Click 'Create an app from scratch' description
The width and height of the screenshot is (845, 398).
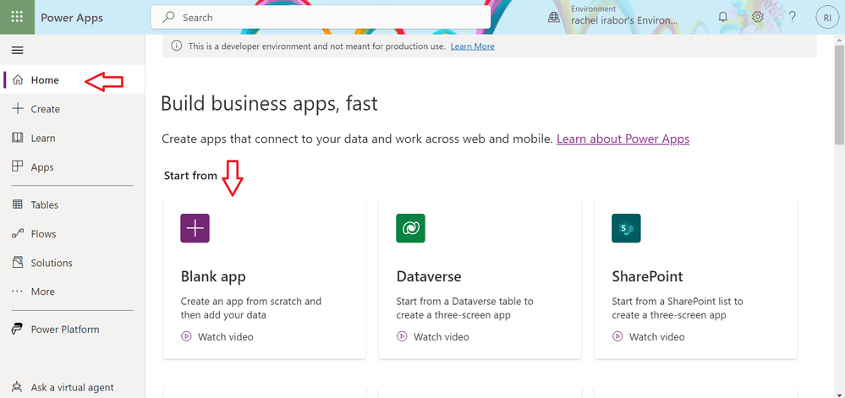pyautogui.click(x=251, y=308)
